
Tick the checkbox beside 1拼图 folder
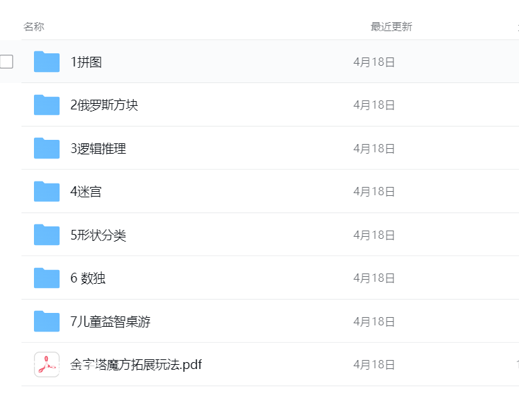(6, 62)
